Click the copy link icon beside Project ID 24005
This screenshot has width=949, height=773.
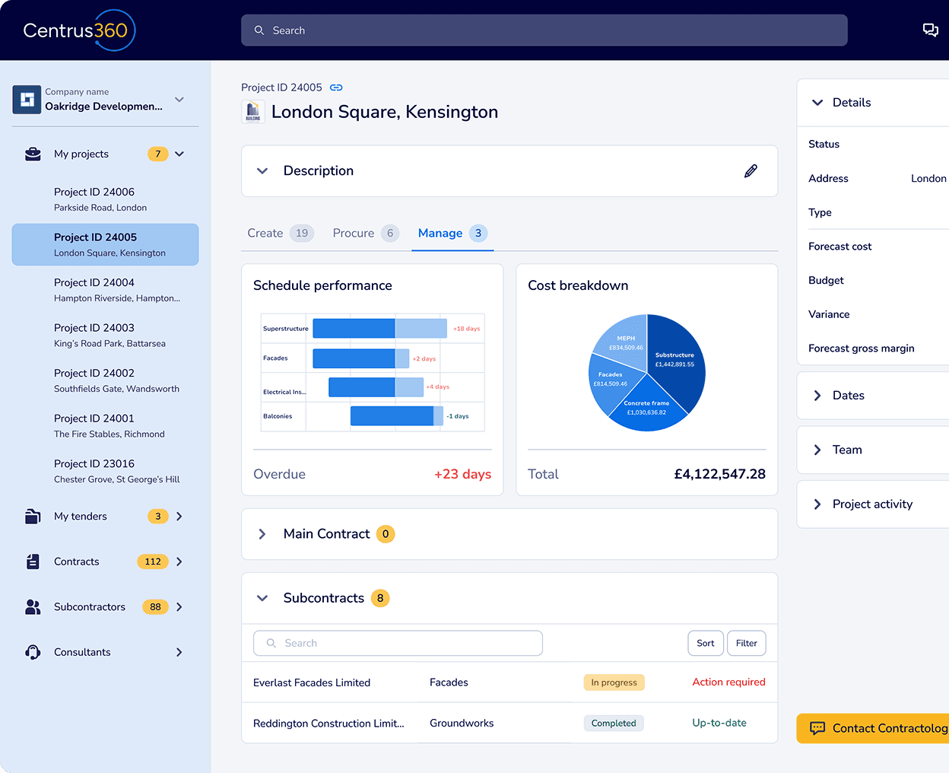point(336,87)
